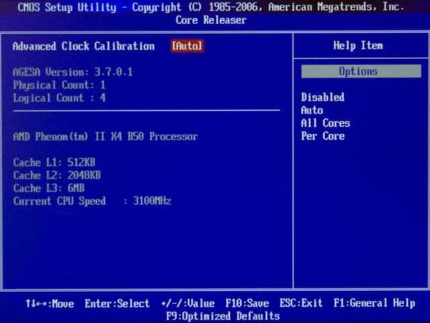Click the Per Core option text
The height and width of the screenshot is (323, 430).
(322, 136)
